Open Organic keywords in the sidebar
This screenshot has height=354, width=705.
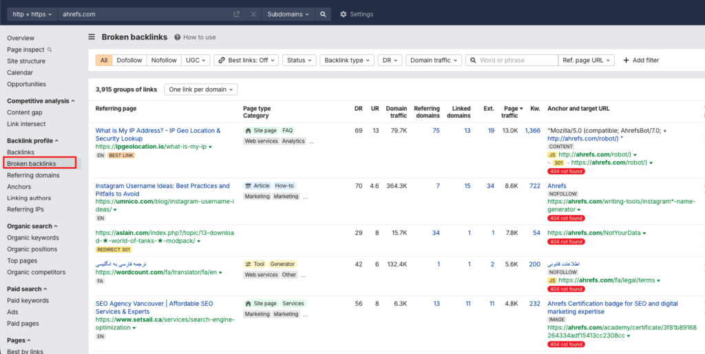point(33,238)
